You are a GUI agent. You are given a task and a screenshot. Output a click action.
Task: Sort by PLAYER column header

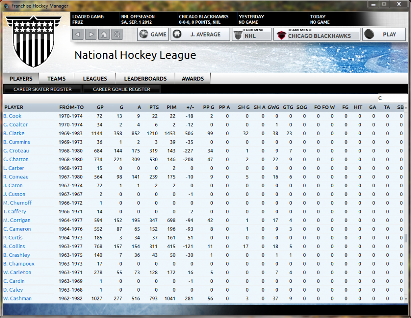click(14, 107)
